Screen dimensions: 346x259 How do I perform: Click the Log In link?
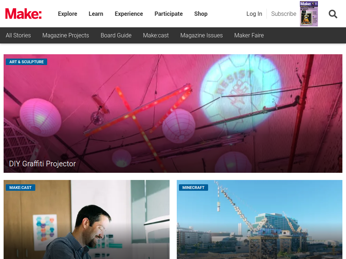coord(254,14)
